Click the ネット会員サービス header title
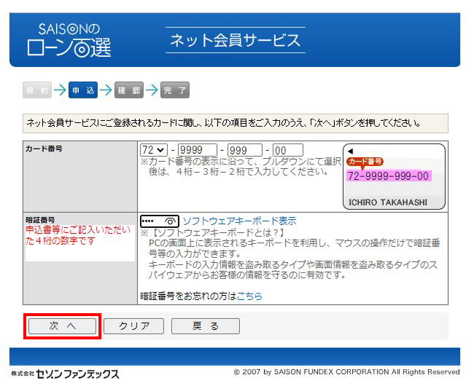Viewport: 469px width, 386px height. (x=235, y=40)
